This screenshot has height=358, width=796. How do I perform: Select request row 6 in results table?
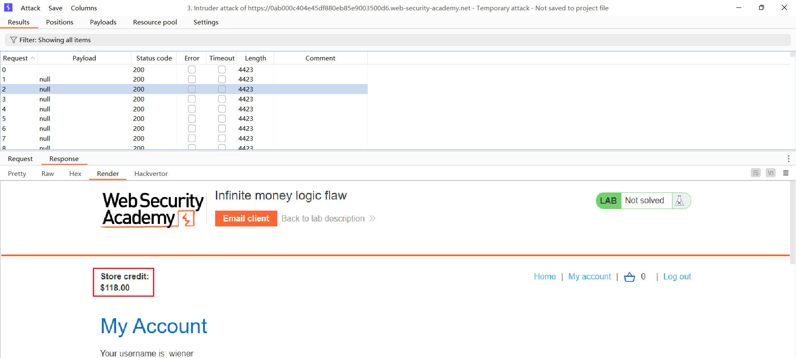tap(184, 128)
